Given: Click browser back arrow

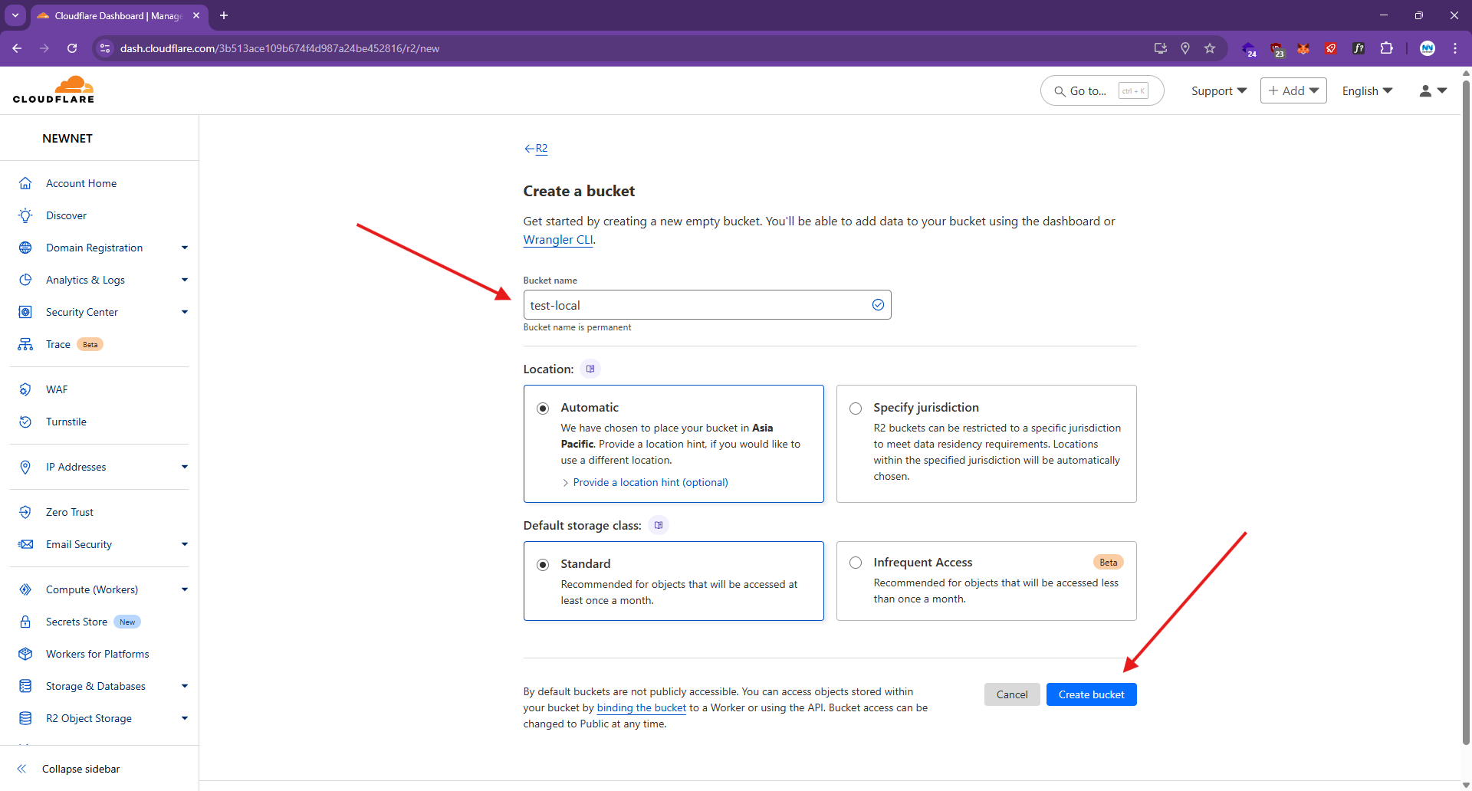Looking at the screenshot, I should click(x=17, y=48).
